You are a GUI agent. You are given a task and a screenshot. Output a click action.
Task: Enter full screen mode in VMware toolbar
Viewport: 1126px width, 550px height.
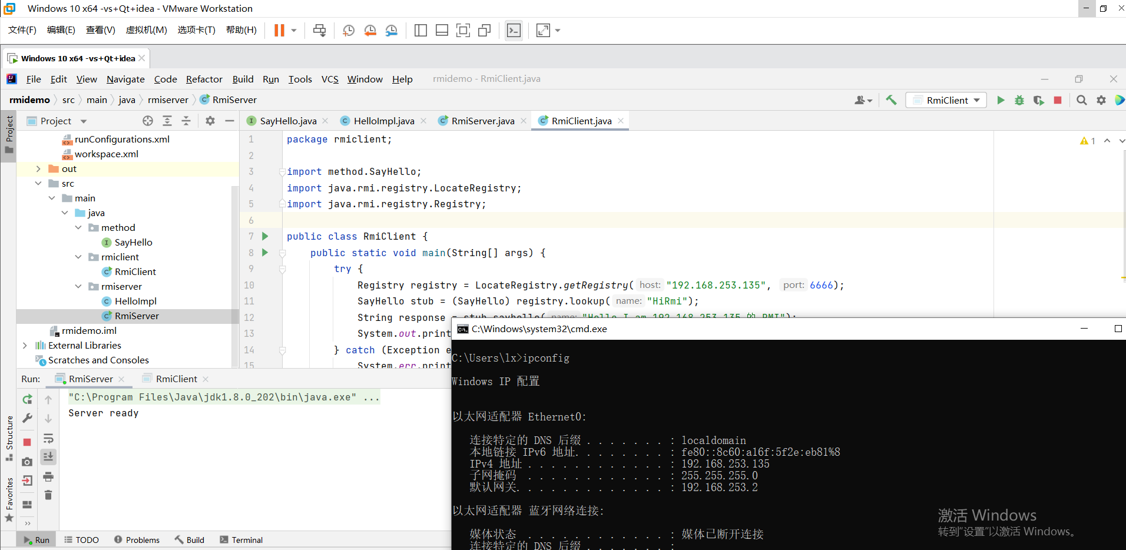pyautogui.click(x=543, y=31)
